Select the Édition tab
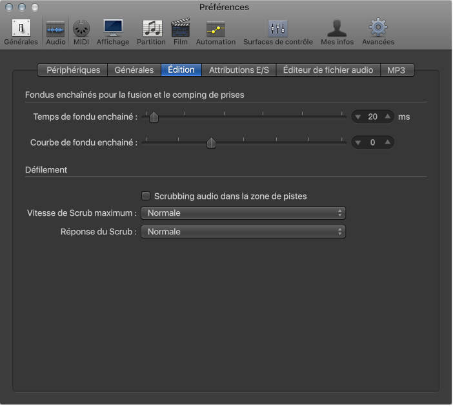Screen dimensions: 453x407 [181, 70]
